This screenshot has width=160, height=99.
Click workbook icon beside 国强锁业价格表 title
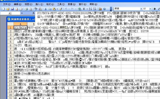click(9, 19)
